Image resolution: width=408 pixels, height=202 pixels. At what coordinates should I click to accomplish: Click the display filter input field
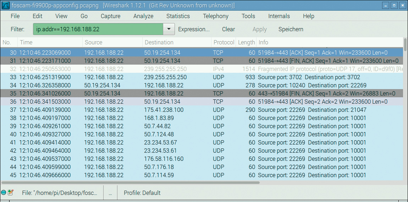click(x=98, y=29)
